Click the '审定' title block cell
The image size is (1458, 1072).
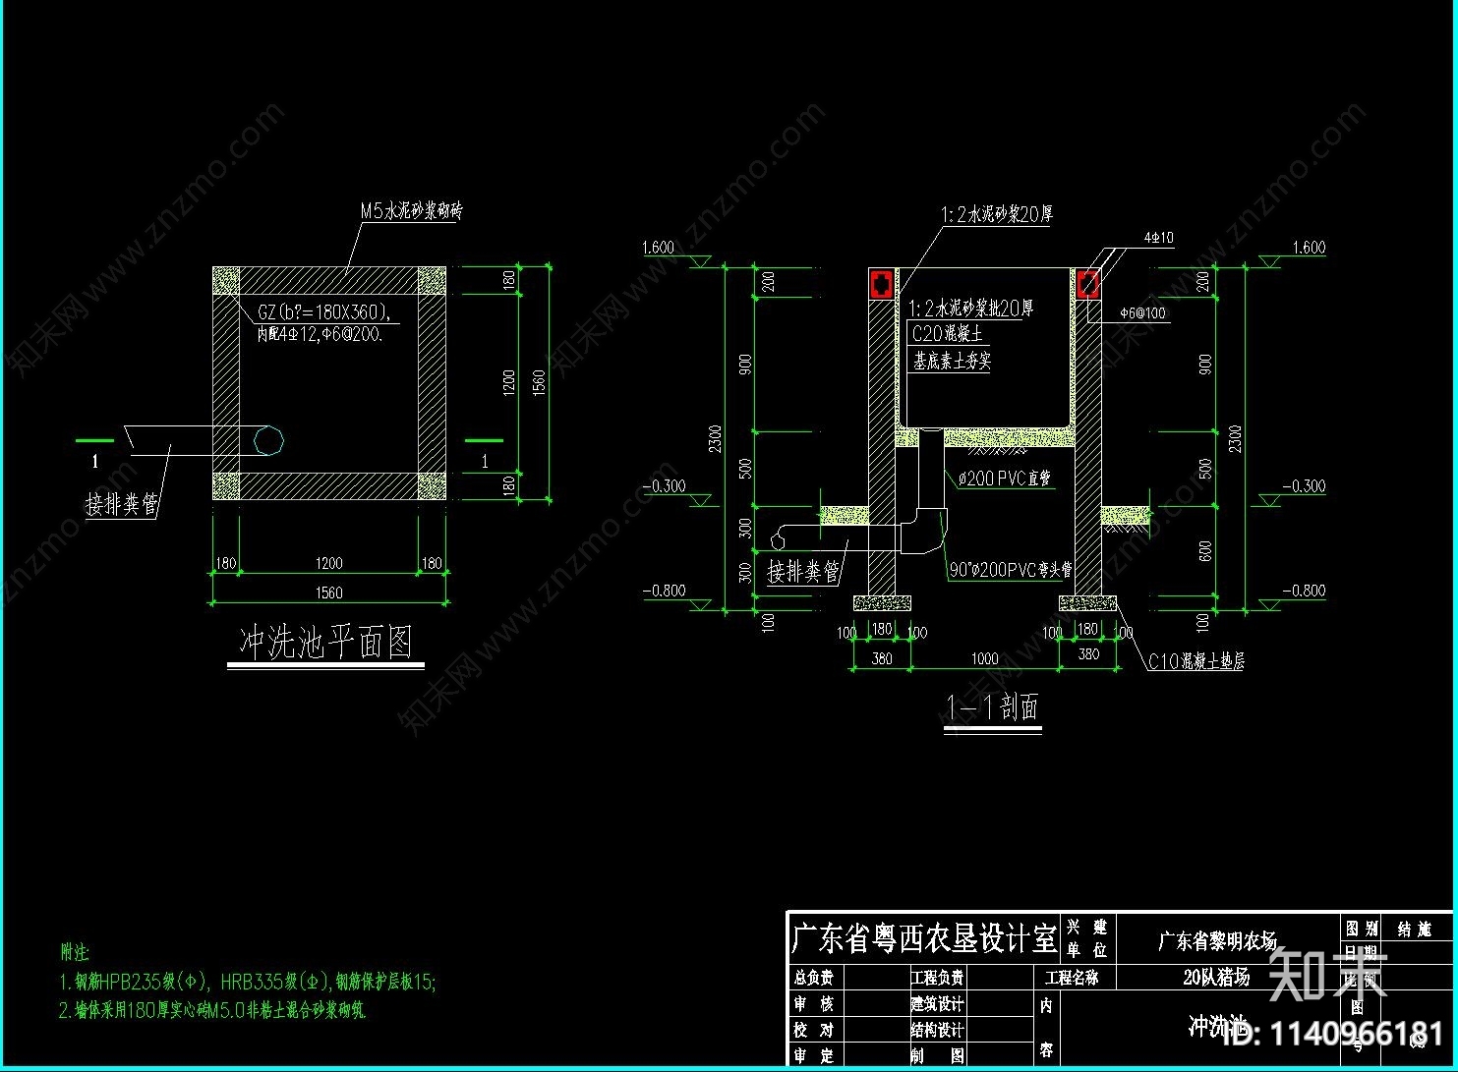pyautogui.click(x=813, y=1056)
